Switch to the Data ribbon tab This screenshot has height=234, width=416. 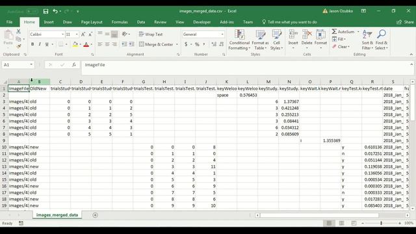tap(141, 22)
